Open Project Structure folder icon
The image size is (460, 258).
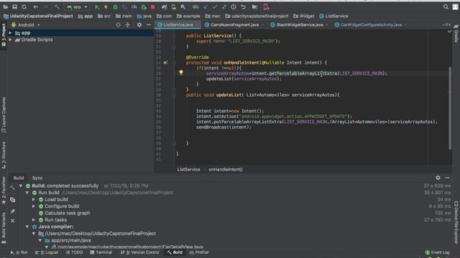click(254, 7)
